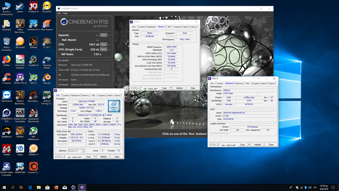Open Task View on the taskbar
Image resolution: width=339 pixels, height=191 pixels.
pos(21,187)
